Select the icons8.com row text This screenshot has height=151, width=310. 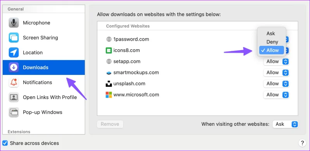(127, 50)
